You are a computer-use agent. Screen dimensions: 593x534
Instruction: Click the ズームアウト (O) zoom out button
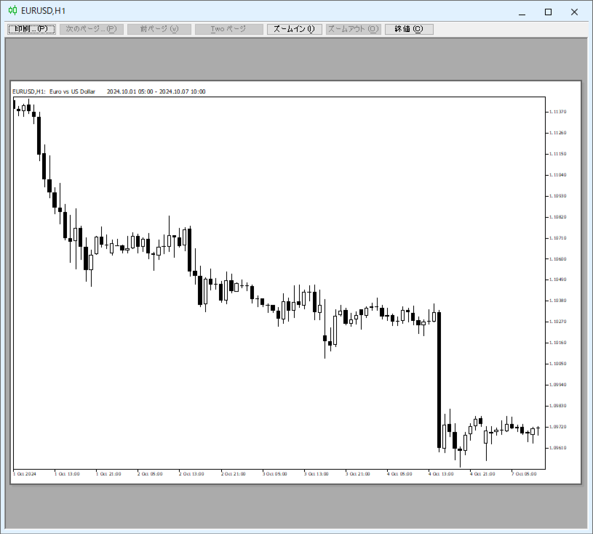pos(353,29)
